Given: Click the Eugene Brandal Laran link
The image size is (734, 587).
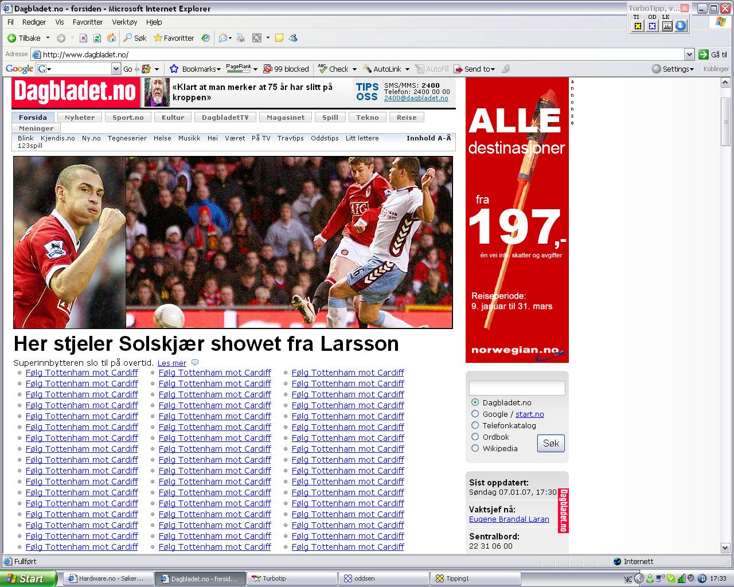Looking at the screenshot, I should click(509, 519).
